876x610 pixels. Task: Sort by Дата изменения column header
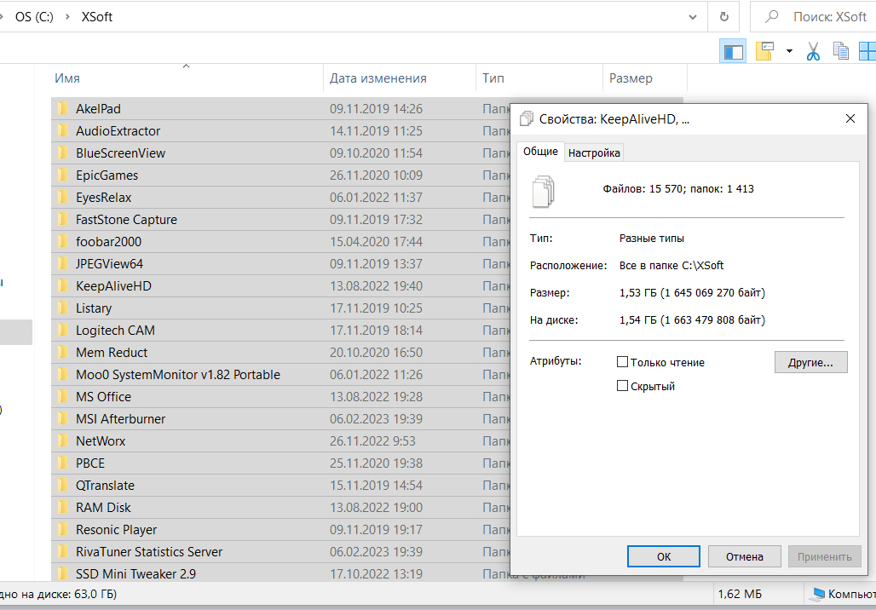(400, 78)
